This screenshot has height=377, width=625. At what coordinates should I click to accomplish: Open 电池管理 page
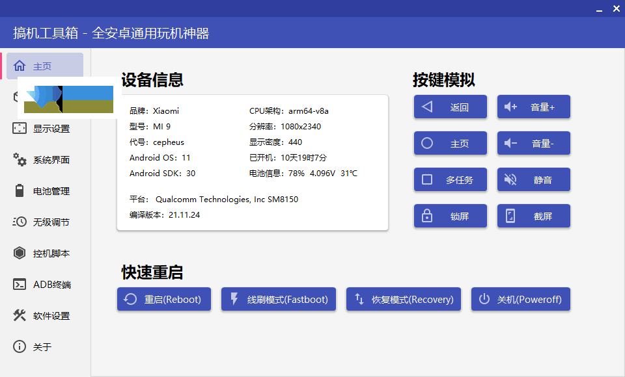click(45, 190)
